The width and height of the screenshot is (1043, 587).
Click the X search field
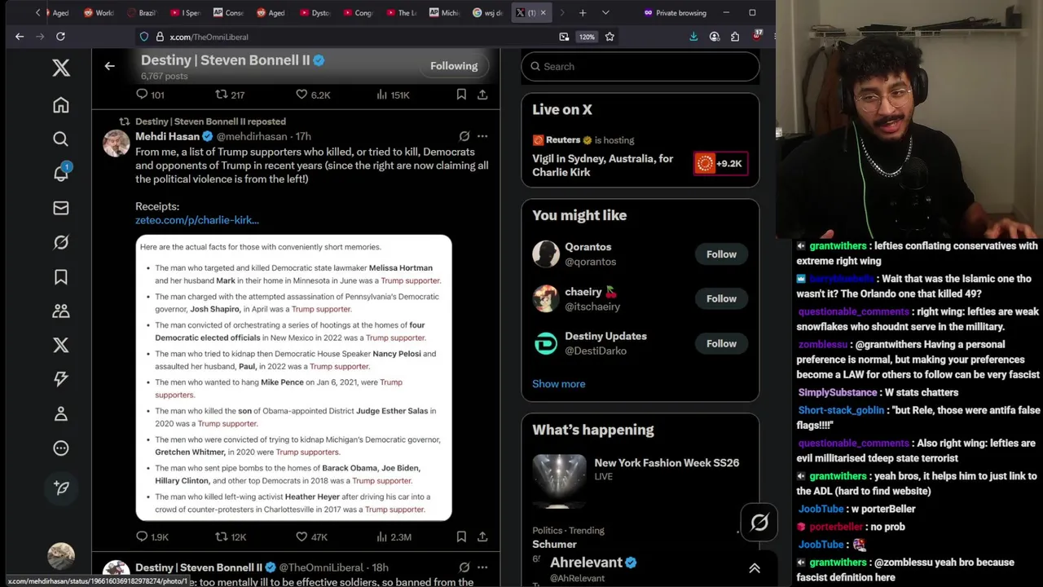coord(640,67)
